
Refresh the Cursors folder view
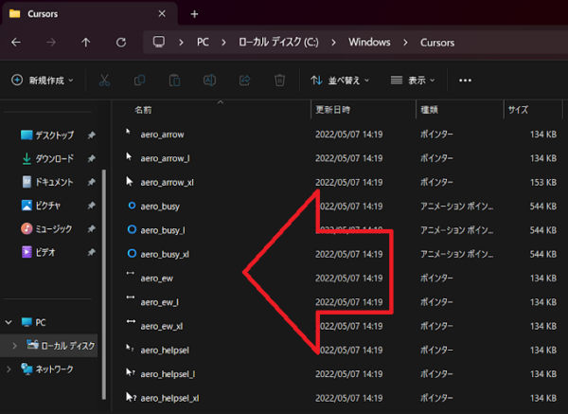tap(121, 43)
